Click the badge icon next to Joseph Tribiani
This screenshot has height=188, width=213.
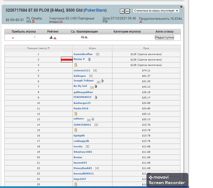102,81
